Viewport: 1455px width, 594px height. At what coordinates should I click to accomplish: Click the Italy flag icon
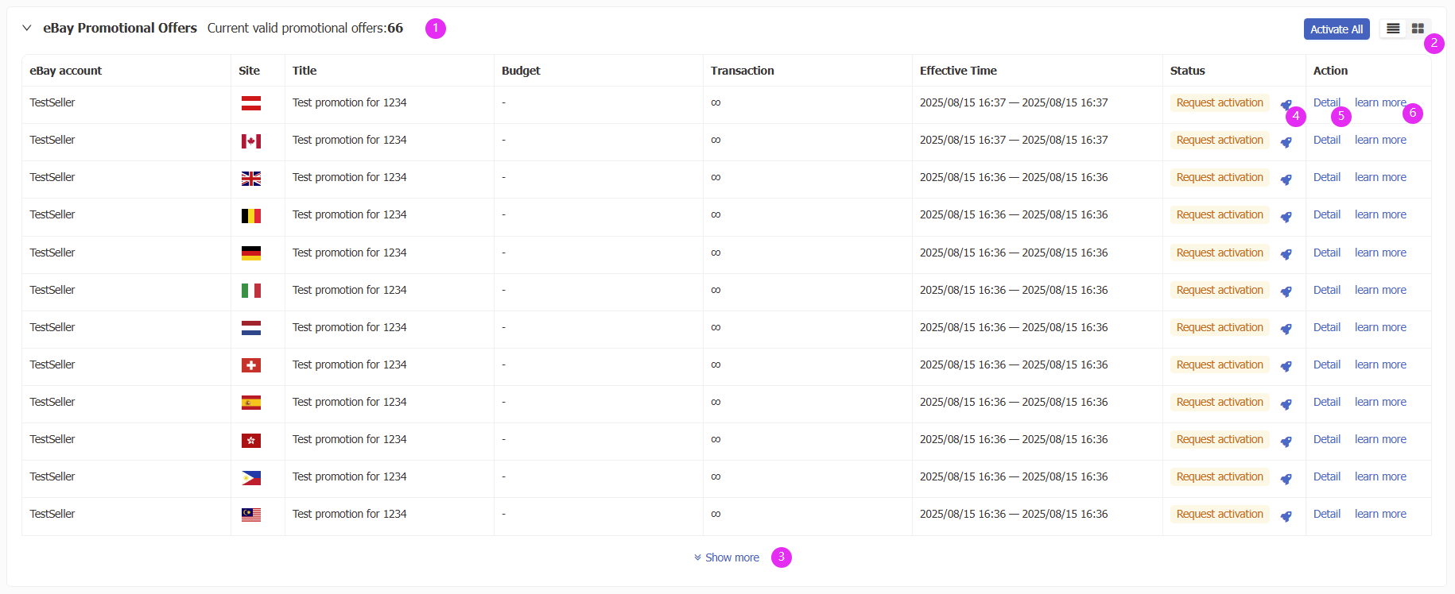pos(251,291)
